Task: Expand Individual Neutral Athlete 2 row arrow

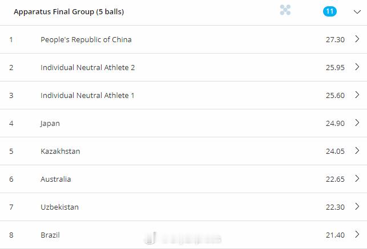Action: 357,67
